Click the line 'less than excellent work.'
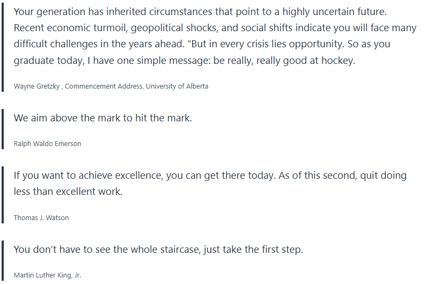 click(x=68, y=192)
